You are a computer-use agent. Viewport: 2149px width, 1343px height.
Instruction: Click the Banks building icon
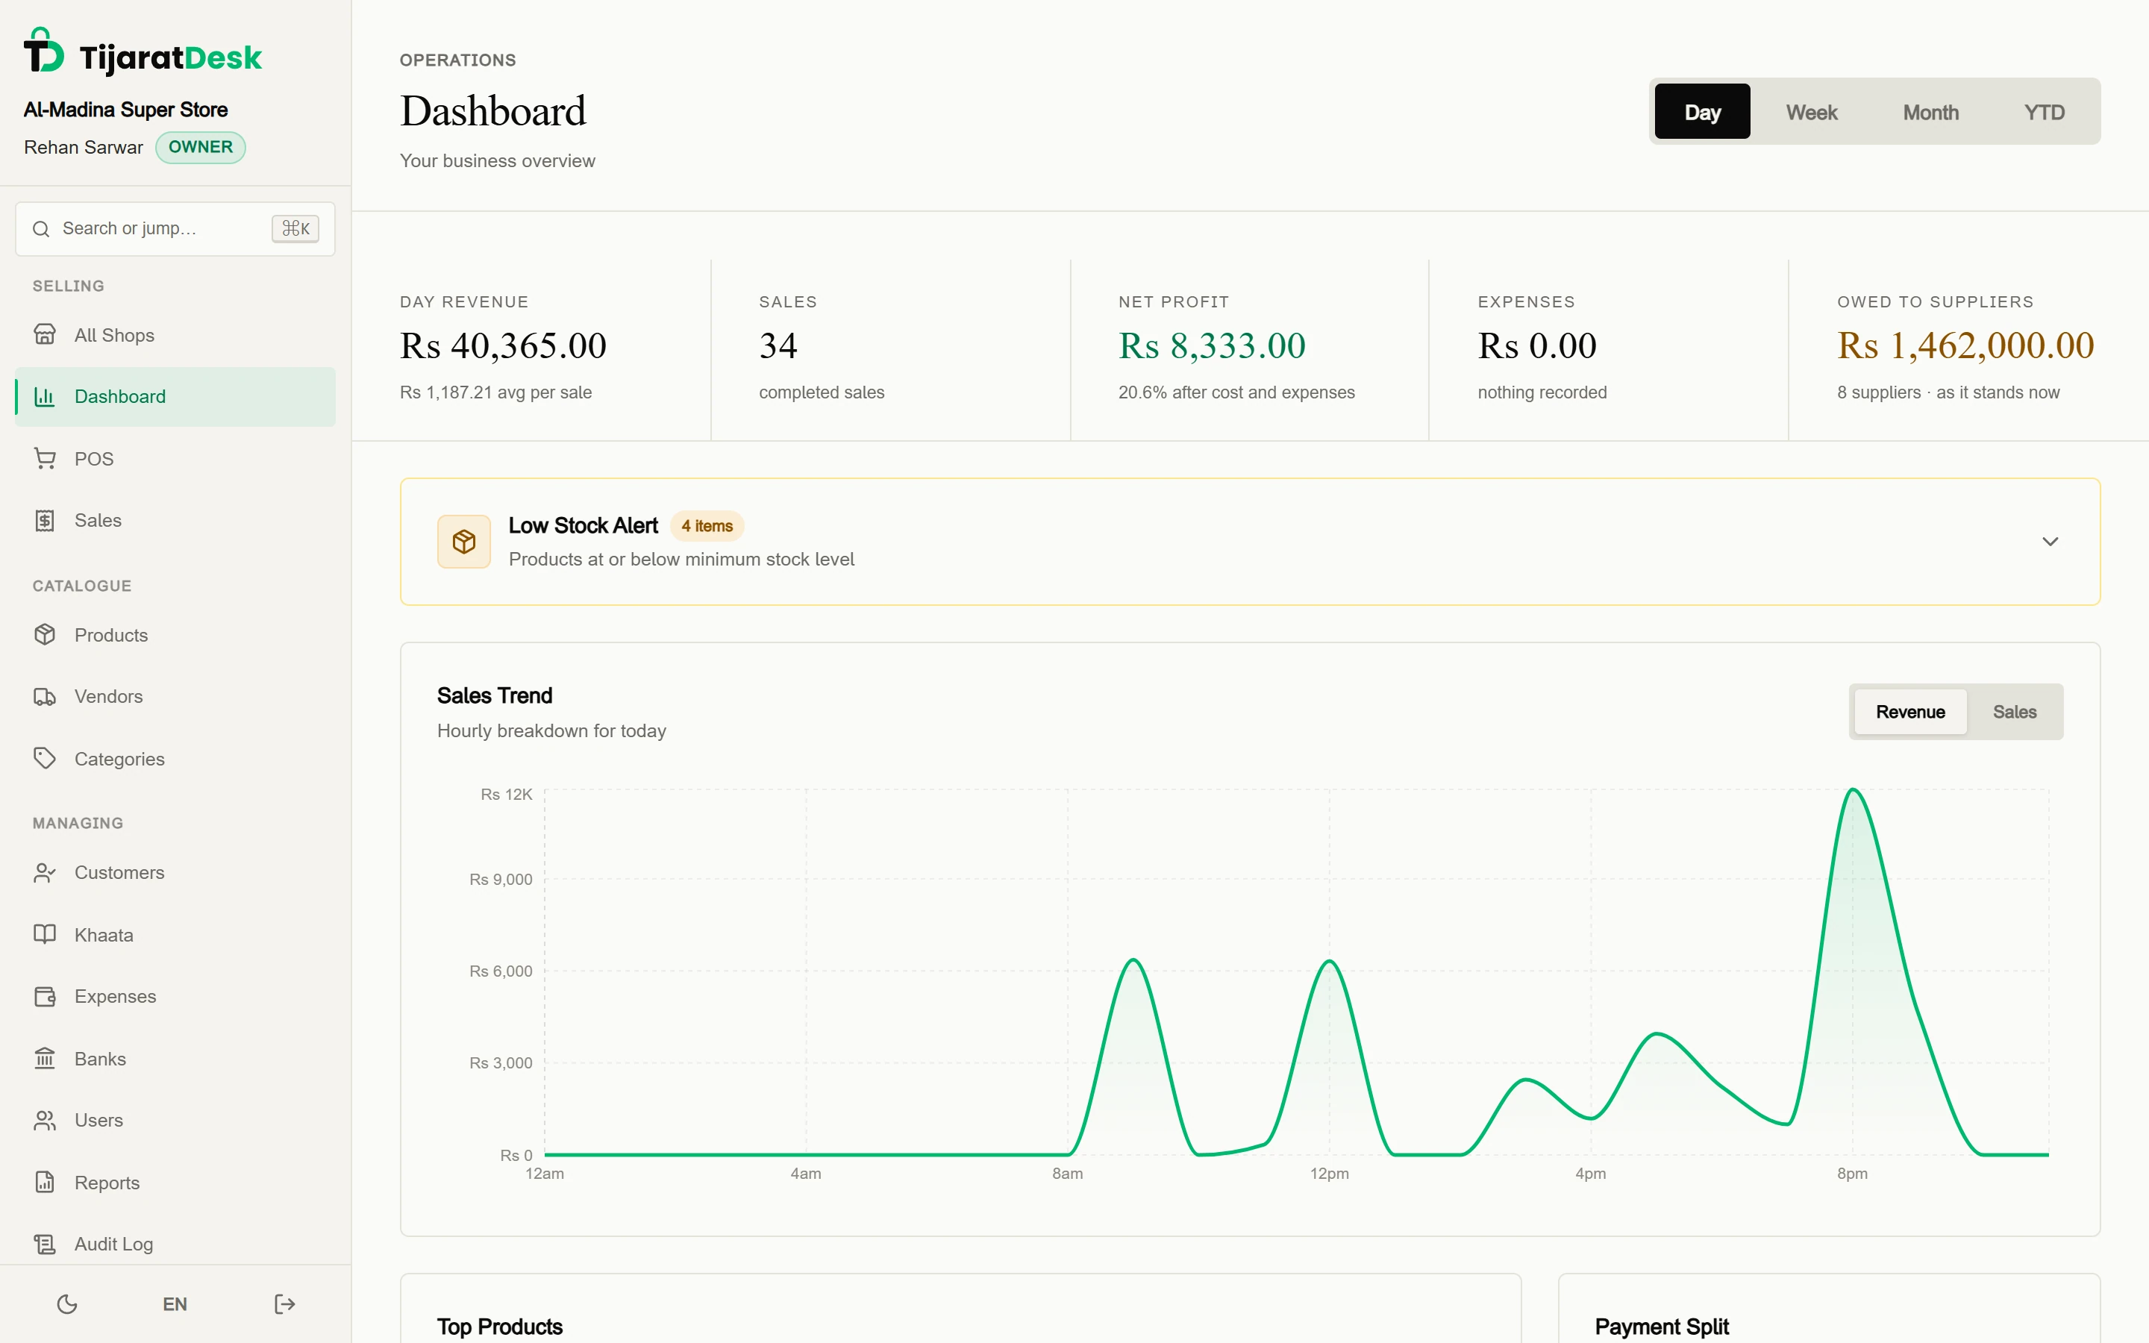(x=45, y=1059)
